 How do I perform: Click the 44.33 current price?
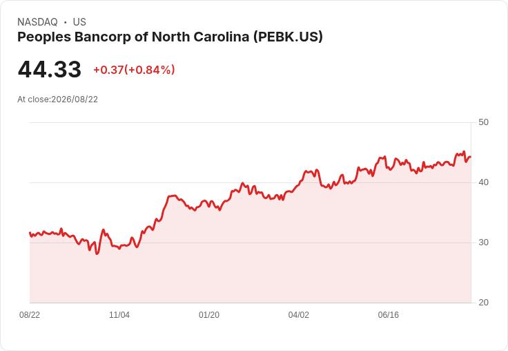point(50,69)
